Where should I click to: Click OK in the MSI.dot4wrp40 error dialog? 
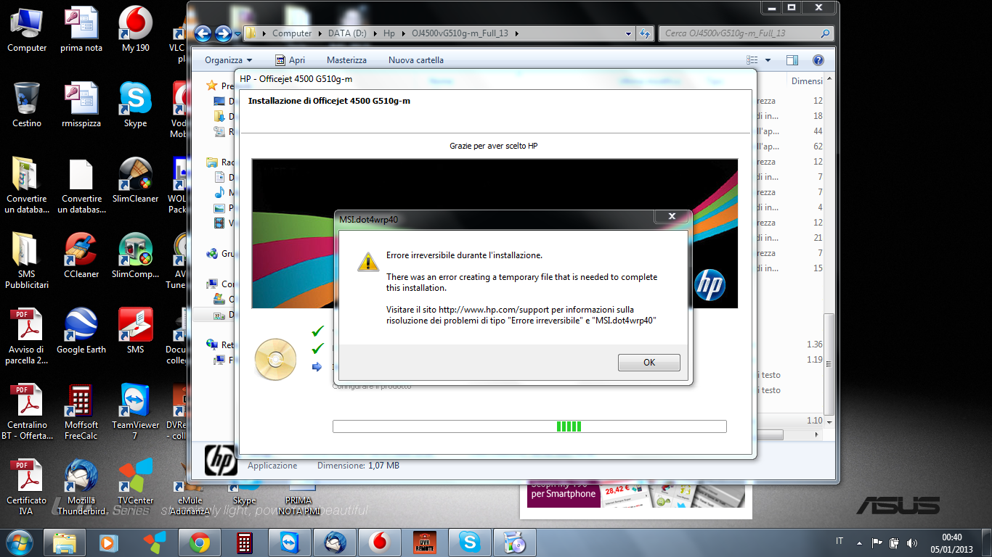tap(649, 363)
